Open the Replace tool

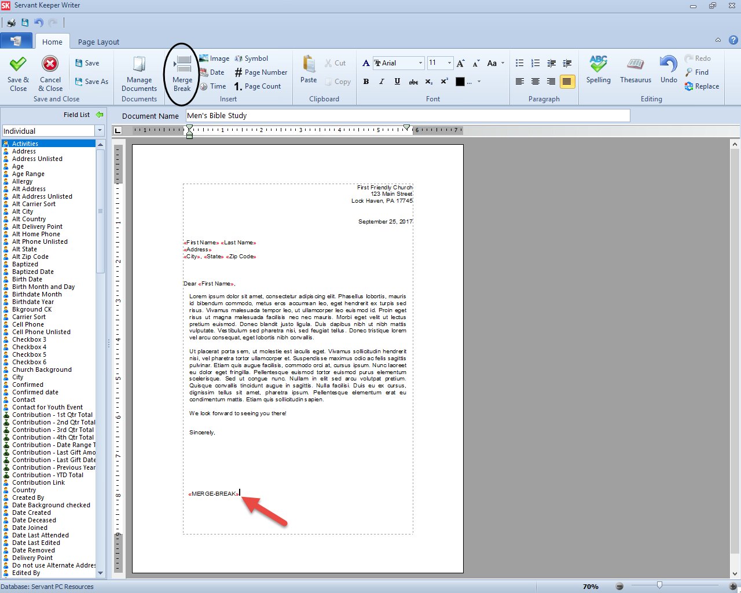(x=702, y=86)
